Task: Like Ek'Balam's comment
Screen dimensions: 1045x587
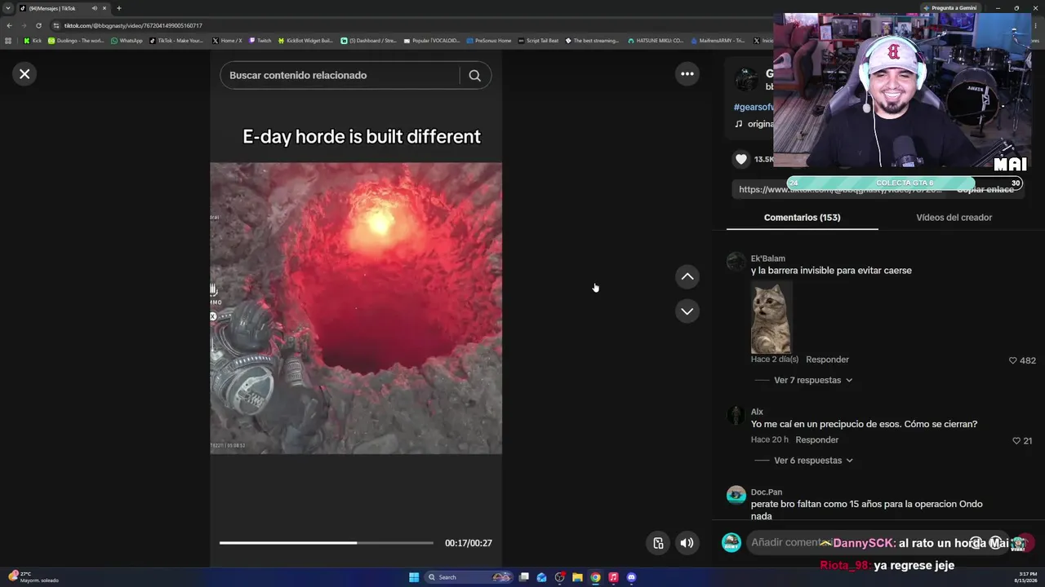Action: pos(1013,360)
